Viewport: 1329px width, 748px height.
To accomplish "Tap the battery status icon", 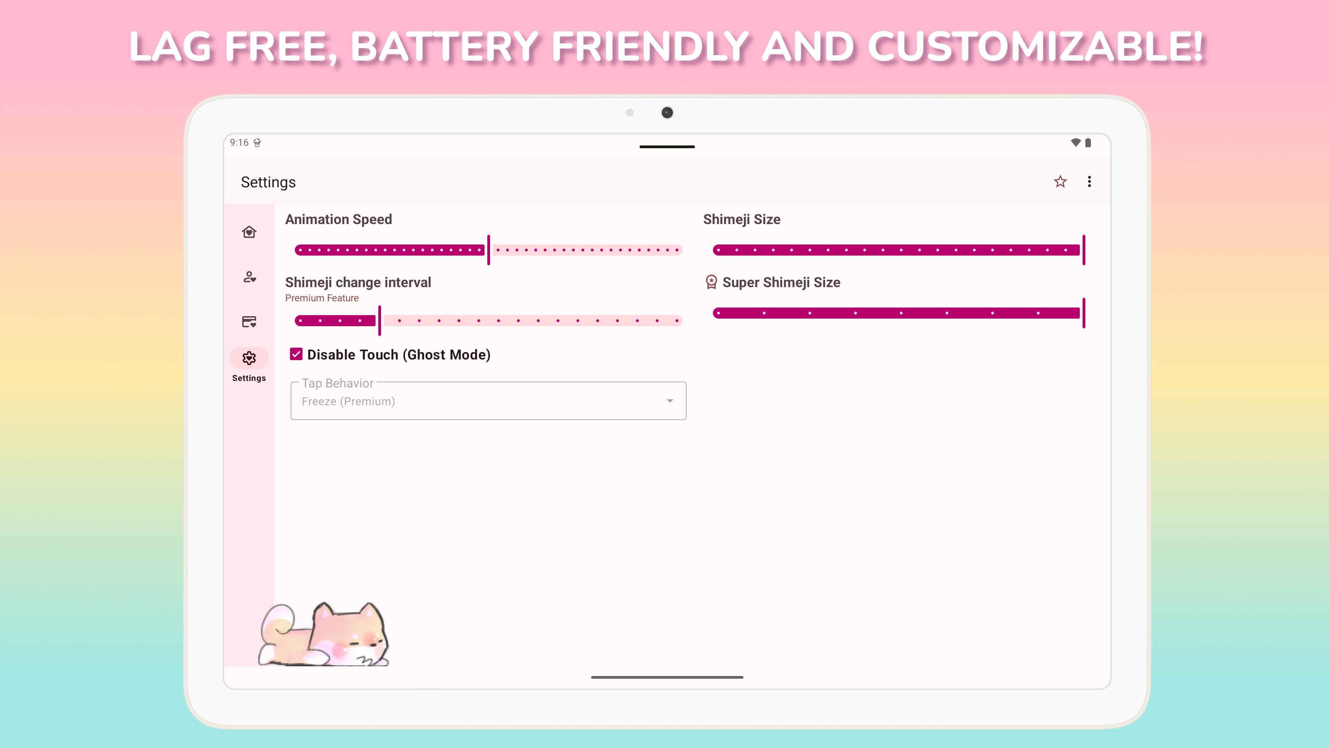I will pos(1088,142).
